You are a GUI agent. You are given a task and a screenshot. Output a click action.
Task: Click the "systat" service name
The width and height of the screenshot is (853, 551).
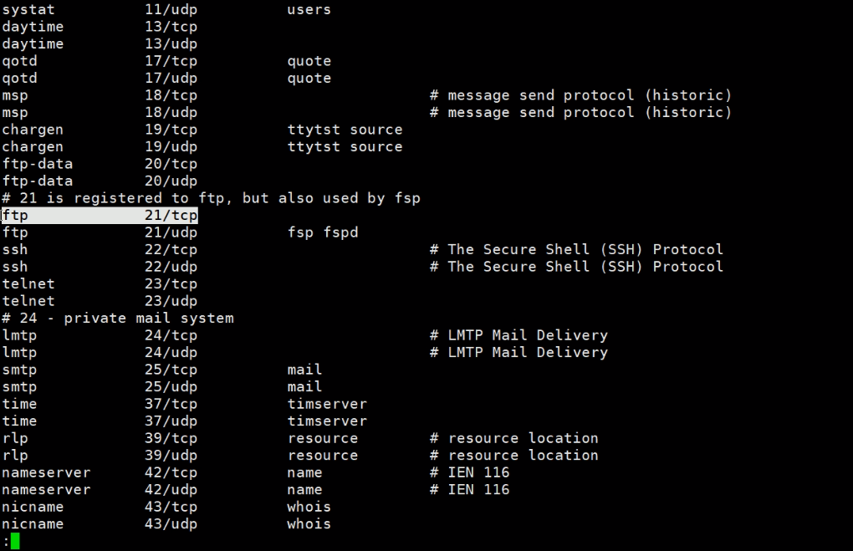pyautogui.click(x=28, y=9)
